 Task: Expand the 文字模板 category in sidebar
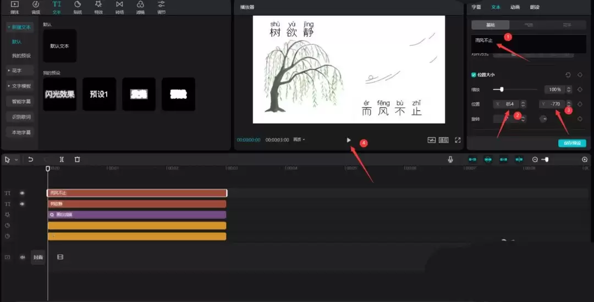[x=19, y=86]
